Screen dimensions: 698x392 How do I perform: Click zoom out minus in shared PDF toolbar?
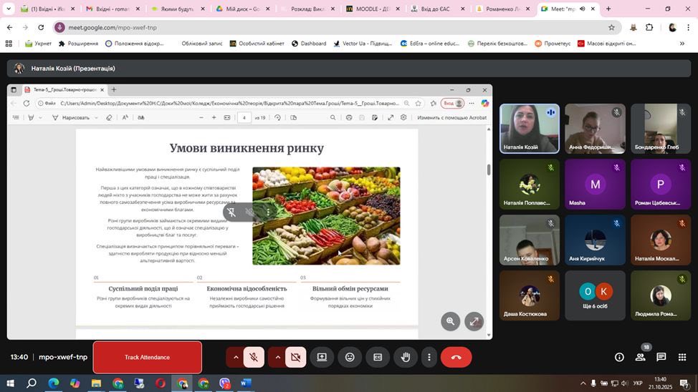coord(201,118)
